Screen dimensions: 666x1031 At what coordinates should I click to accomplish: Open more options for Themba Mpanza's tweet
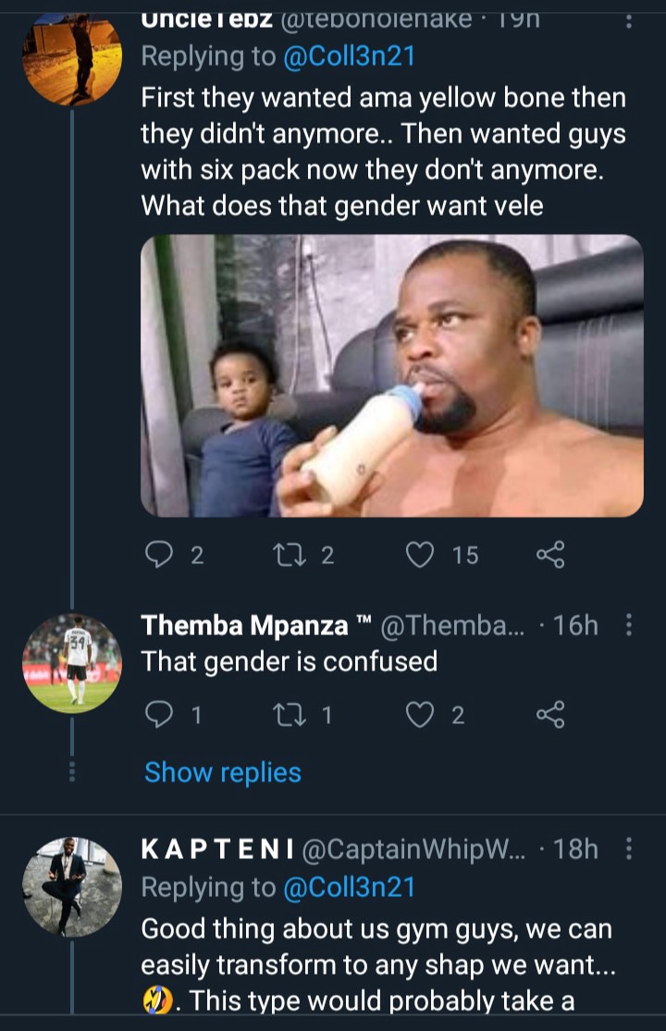click(x=628, y=625)
